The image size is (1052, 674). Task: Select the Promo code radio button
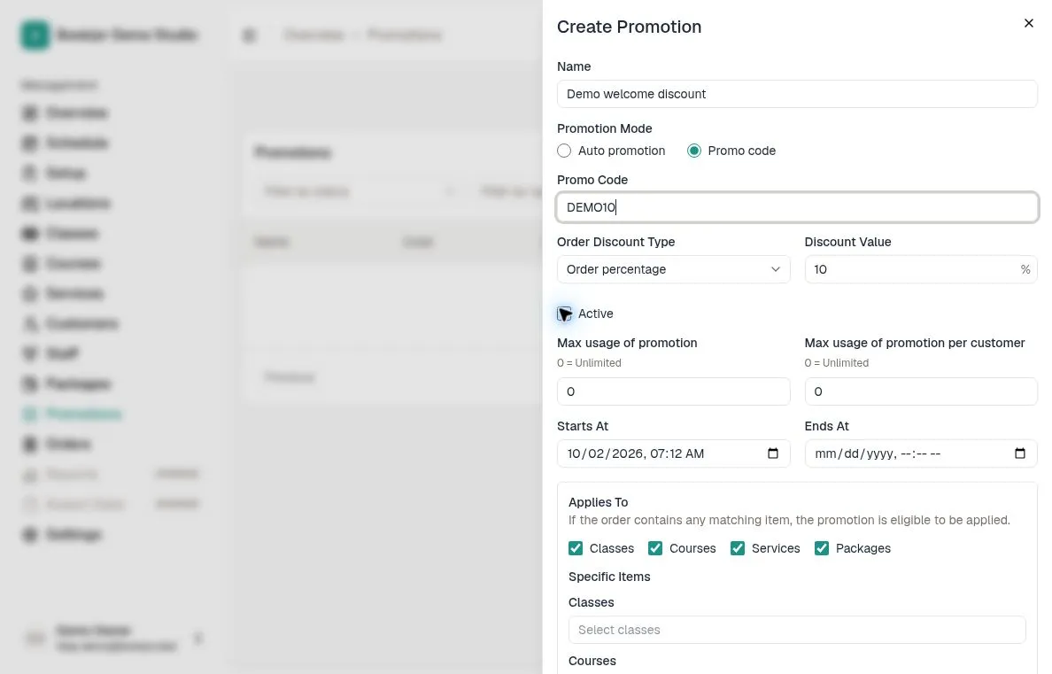click(694, 151)
